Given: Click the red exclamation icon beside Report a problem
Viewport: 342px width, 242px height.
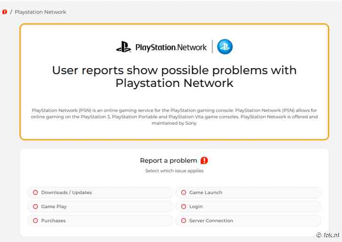Looking at the screenshot, I should point(204,160).
